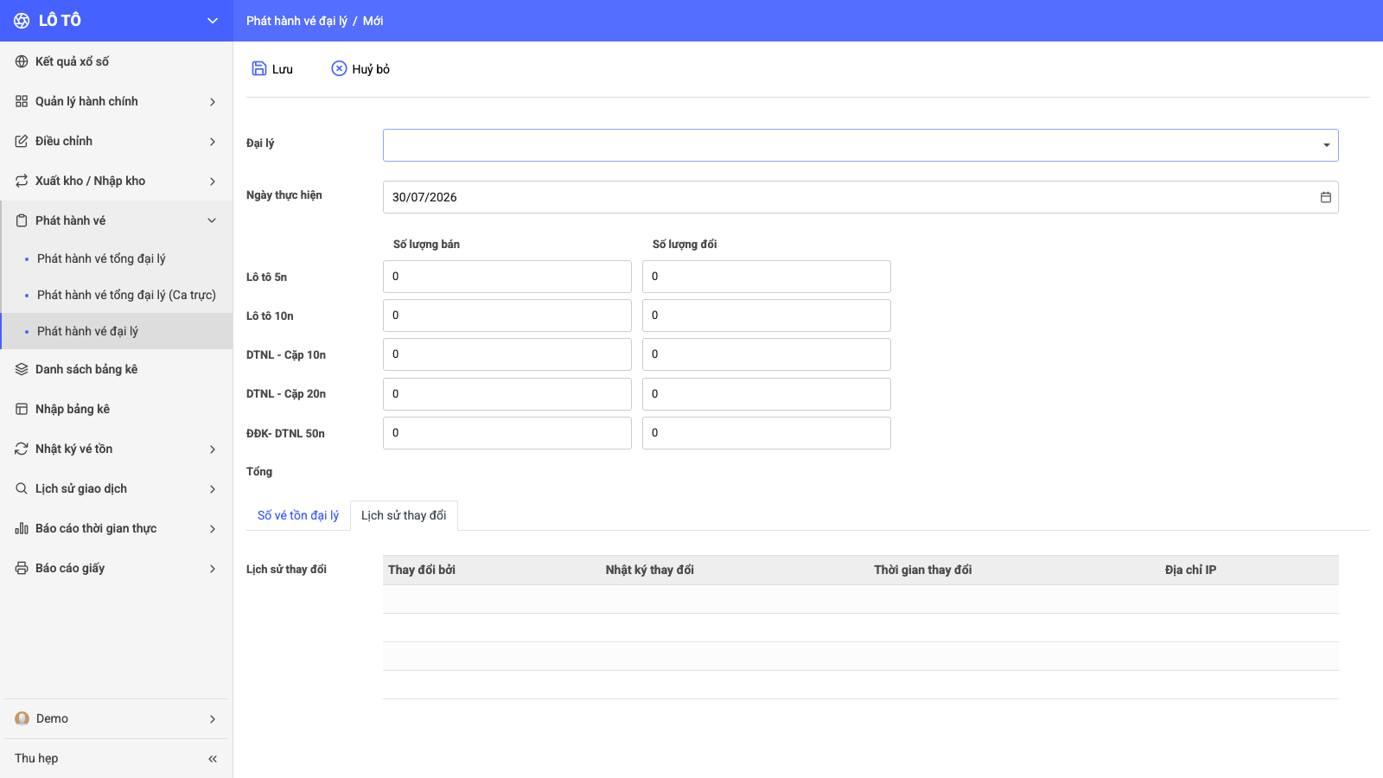Collapse sidebar with the double-chevron icon
Image resolution: width=1383 pixels, height=778 pixels.
(x=213, y=758)
